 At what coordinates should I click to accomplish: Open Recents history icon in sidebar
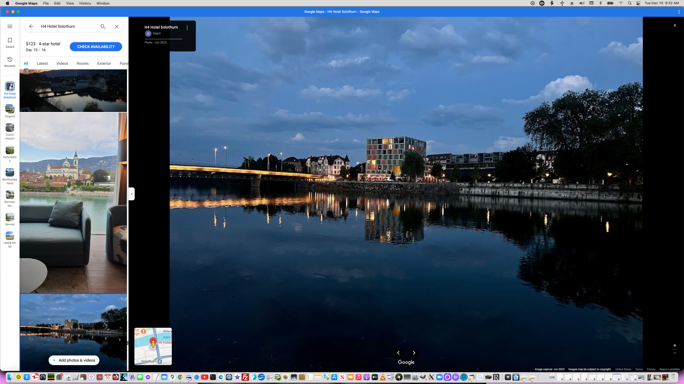click(x=10, y=62)
